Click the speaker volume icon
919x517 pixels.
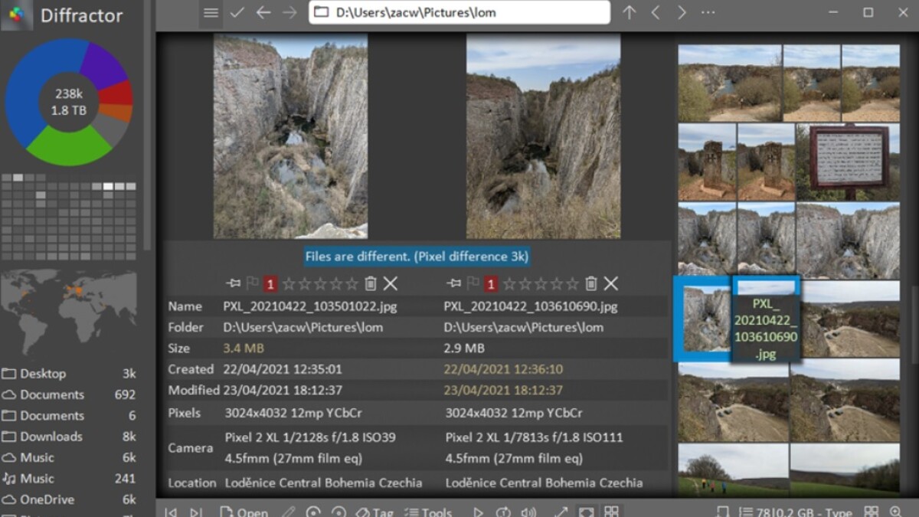point(528,512)
